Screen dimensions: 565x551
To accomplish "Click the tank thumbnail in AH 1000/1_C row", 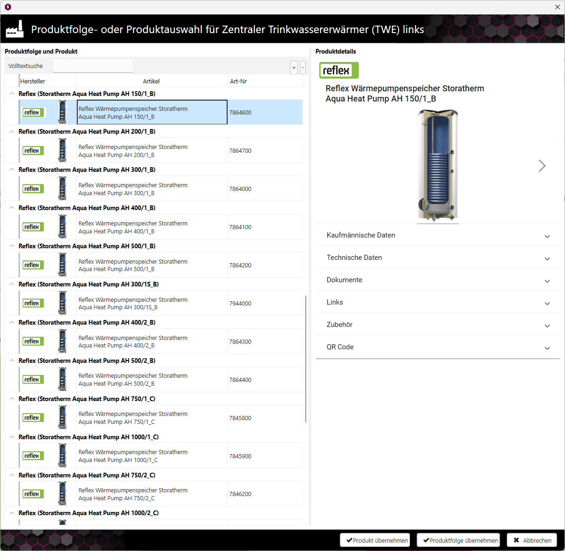I will (62, 456).
